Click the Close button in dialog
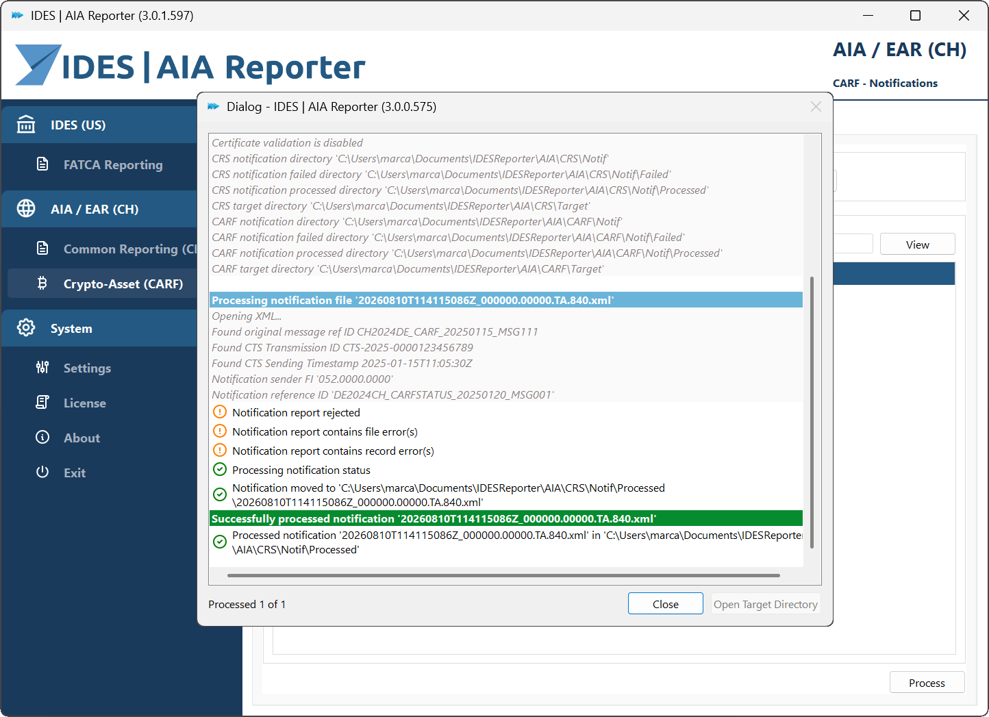The height and width of the screenshot is (717, 989). coord(666,604)
